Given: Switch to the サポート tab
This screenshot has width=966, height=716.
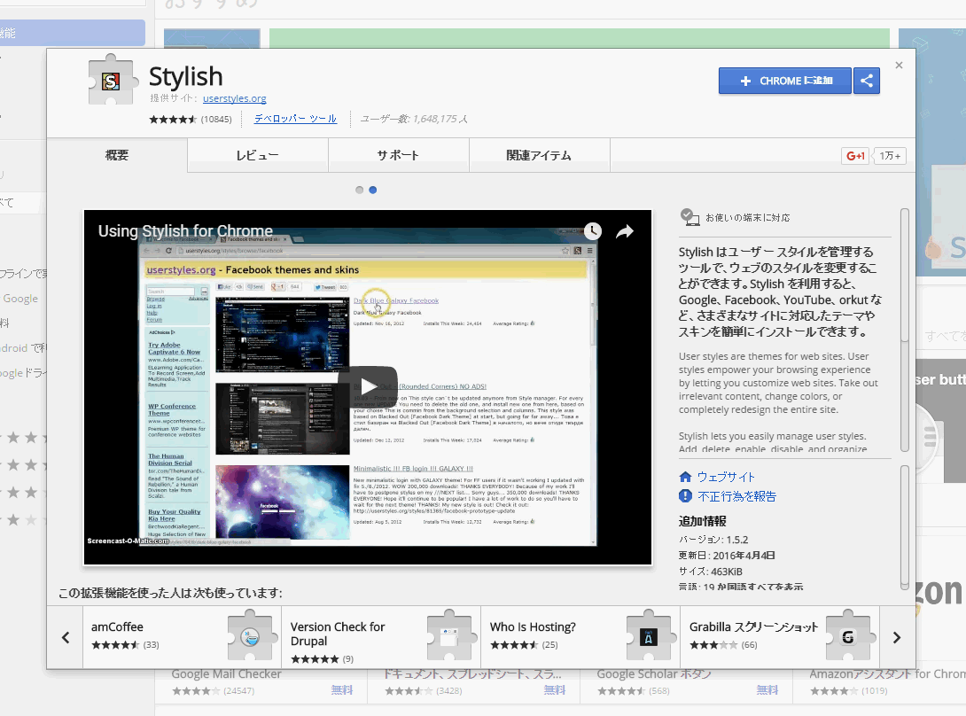Looking at the screenshot, I should point(399,155).
